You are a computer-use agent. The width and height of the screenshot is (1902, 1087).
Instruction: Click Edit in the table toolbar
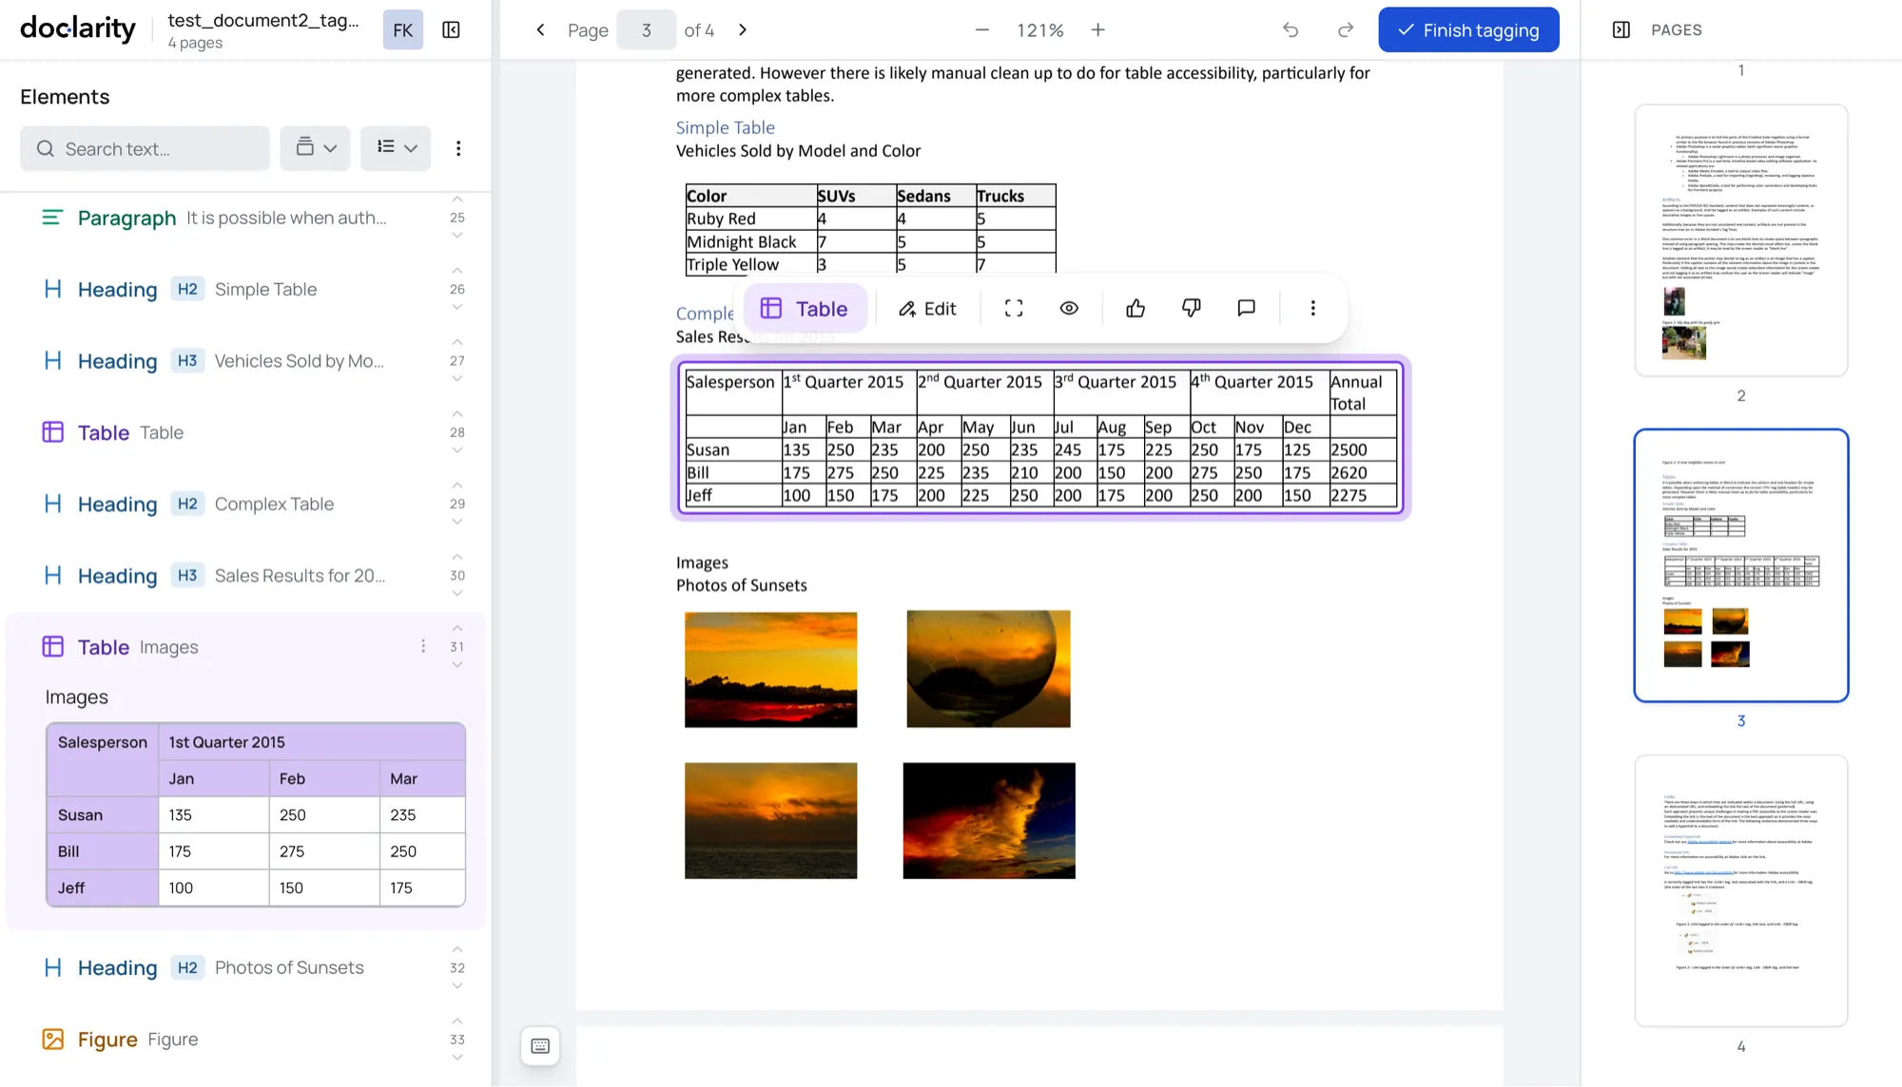pyautogui.click(x=927, y=308)
